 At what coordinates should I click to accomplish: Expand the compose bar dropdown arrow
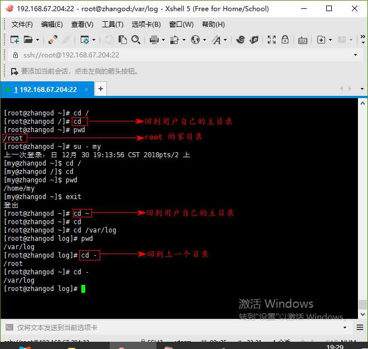click(345, 327)
